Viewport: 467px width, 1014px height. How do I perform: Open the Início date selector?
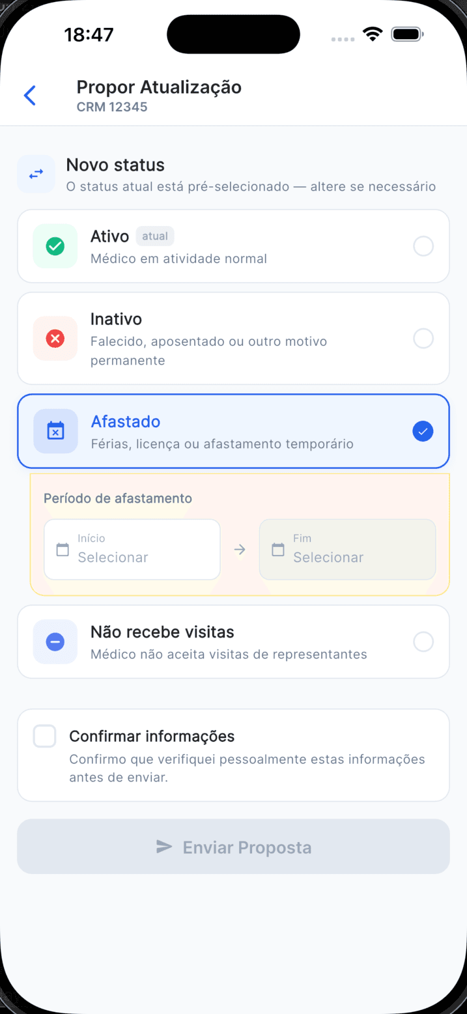point(132,549)
